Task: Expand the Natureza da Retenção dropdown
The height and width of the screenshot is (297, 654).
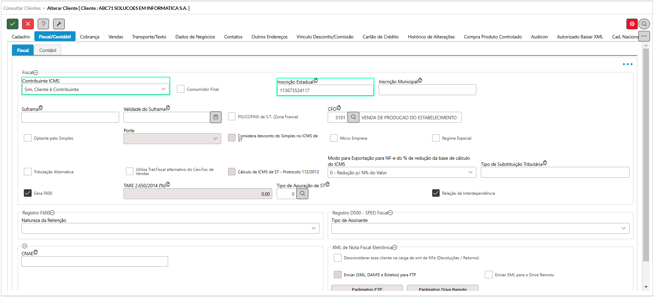Action: click(x=170, y=228)
